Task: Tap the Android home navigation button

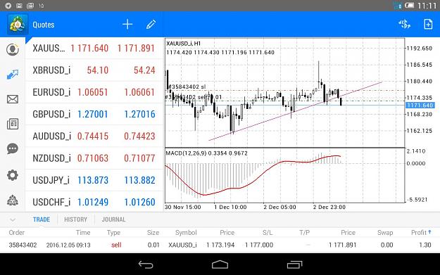Action: click(220, 264)
